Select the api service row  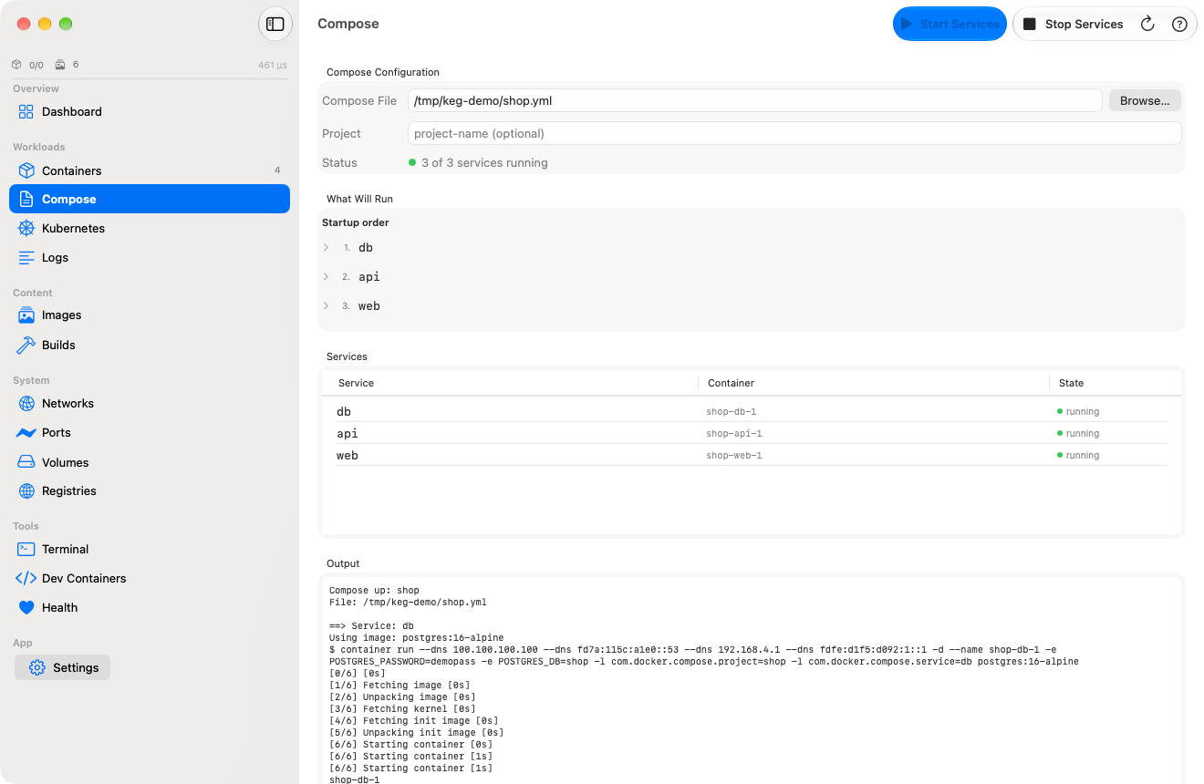point(752,433)
